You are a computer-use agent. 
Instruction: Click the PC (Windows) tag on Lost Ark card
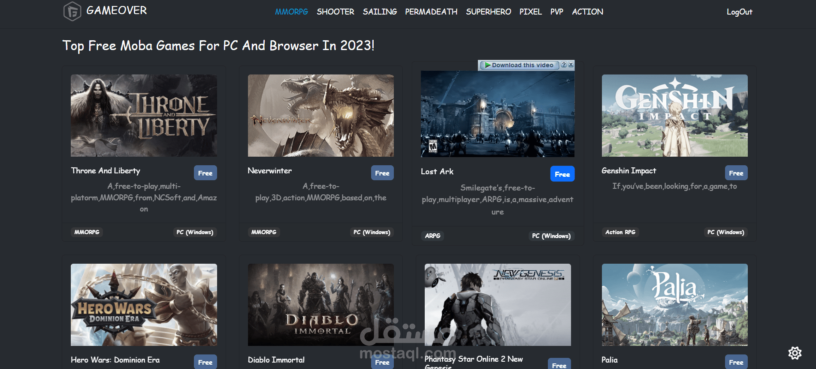click(x=551, y=236)
